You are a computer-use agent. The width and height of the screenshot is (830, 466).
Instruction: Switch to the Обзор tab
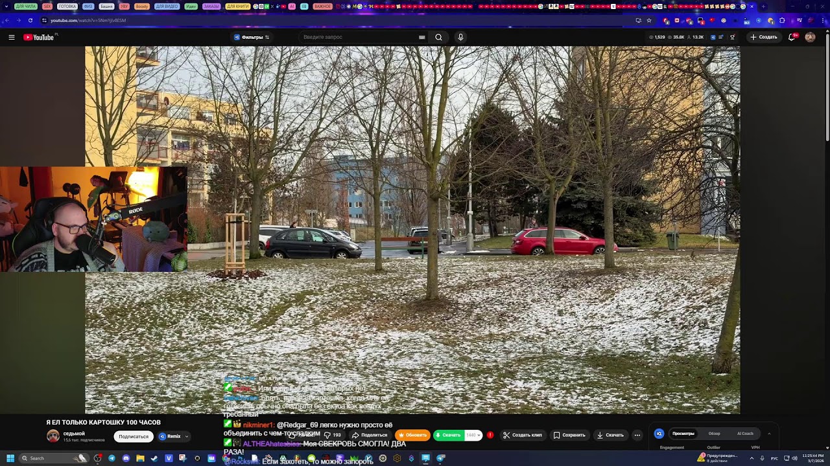[714, 434]
